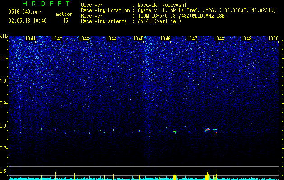Click the 1042 time marker
Image resolution: width=284 pixels, height=180 pixels.
(x=57, y=39)
